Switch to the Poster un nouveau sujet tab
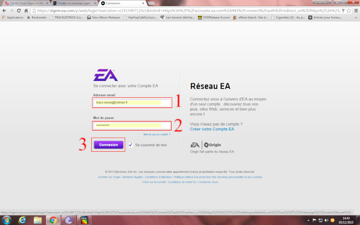 click(x=73, y=3)
